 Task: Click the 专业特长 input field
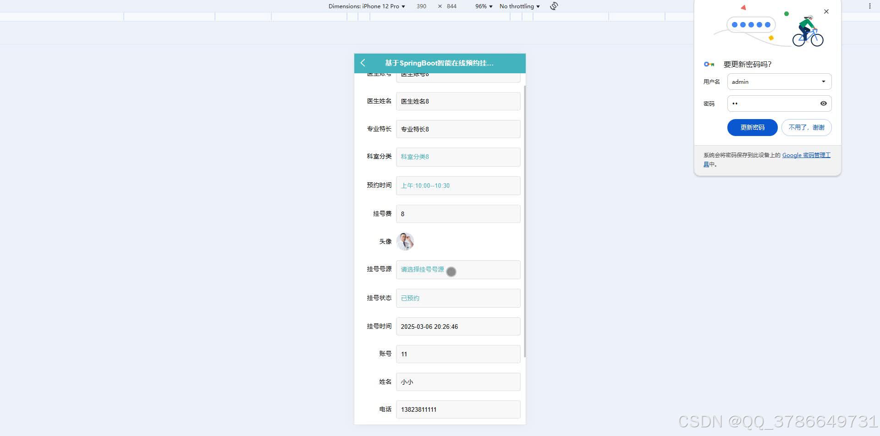[x=458, y=129]
